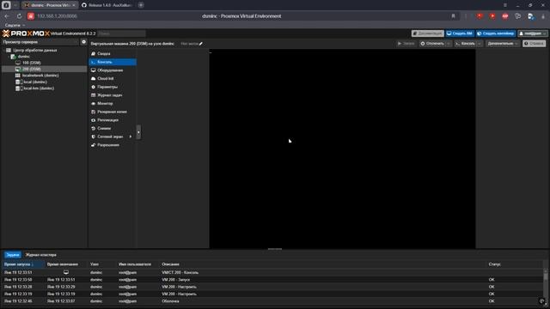Click the translate extension icon in browser toolbar
Image resolution: width=550 pixels, height=309 pixels.
tap(531, 16)
